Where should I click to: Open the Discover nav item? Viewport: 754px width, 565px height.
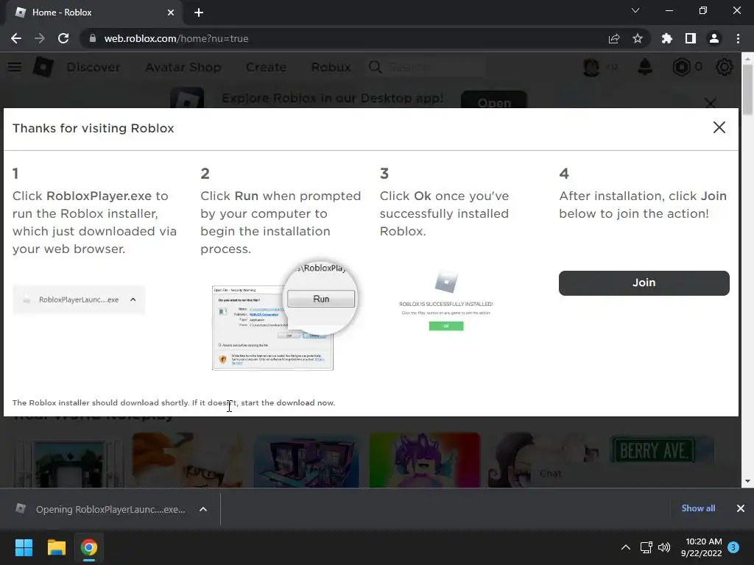94,67
